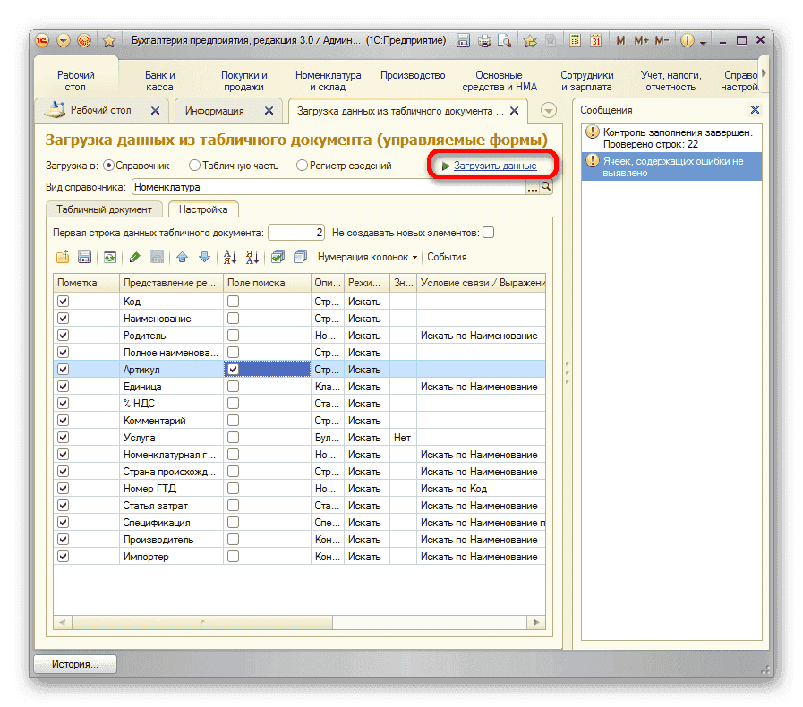Click the save settings floppy disk icon

click(x=85, y=257)
